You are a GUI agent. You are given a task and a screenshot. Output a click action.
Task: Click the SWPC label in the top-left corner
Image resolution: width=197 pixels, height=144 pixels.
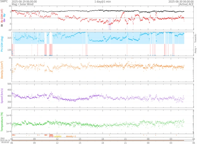(x=4, y=2)
